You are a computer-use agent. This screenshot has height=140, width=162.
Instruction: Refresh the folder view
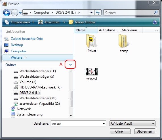(98, 13)
